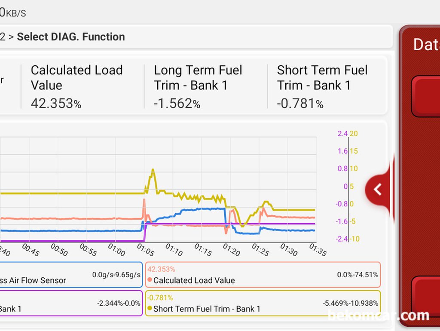Click the upper red button in side panel
The image size is (440, 331).
426,96
